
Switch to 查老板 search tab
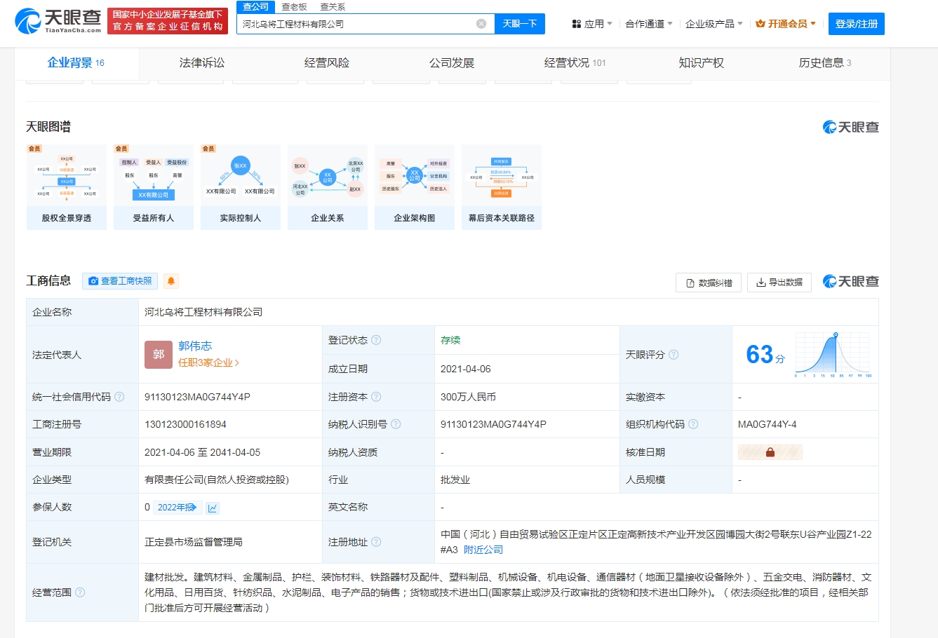click(294, 6)
